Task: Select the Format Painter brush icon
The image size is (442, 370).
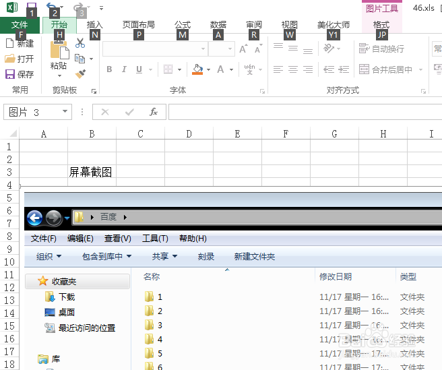Action: (80, 74)
